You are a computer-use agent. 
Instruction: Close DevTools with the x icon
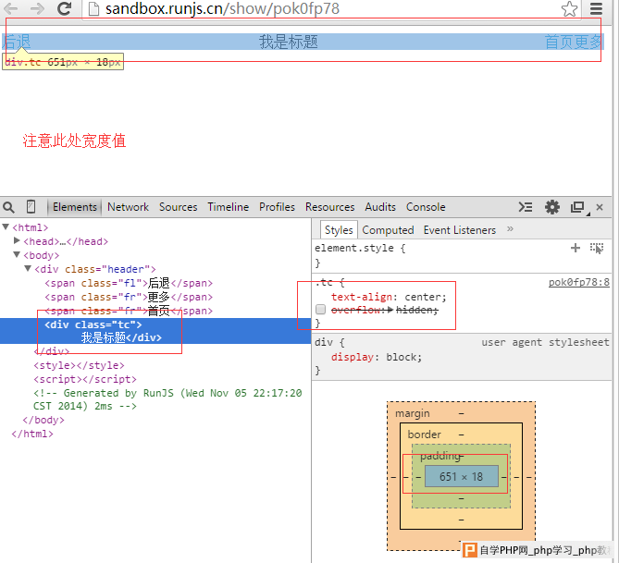(600, 207)
